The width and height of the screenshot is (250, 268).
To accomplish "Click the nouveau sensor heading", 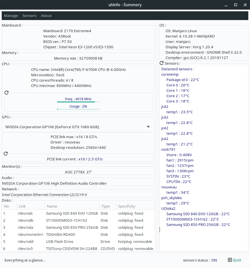I will click(x=169, y=187).
